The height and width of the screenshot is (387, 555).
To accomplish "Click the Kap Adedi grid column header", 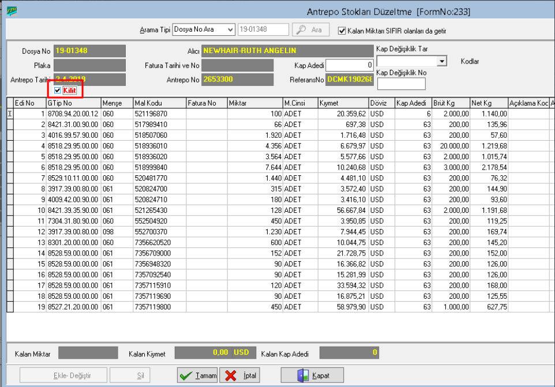I will coord(413,103).
